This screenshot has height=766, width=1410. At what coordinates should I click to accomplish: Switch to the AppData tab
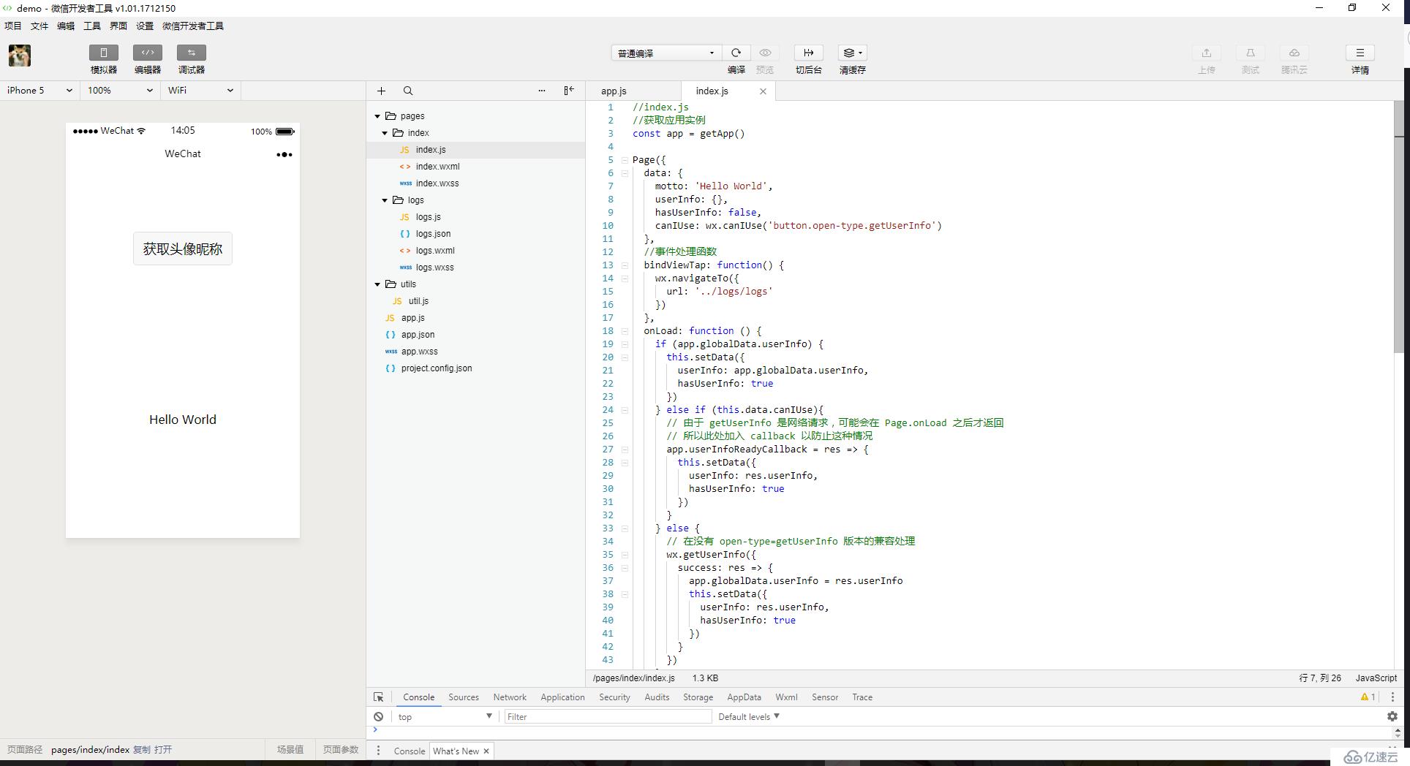tap(744, 697)
